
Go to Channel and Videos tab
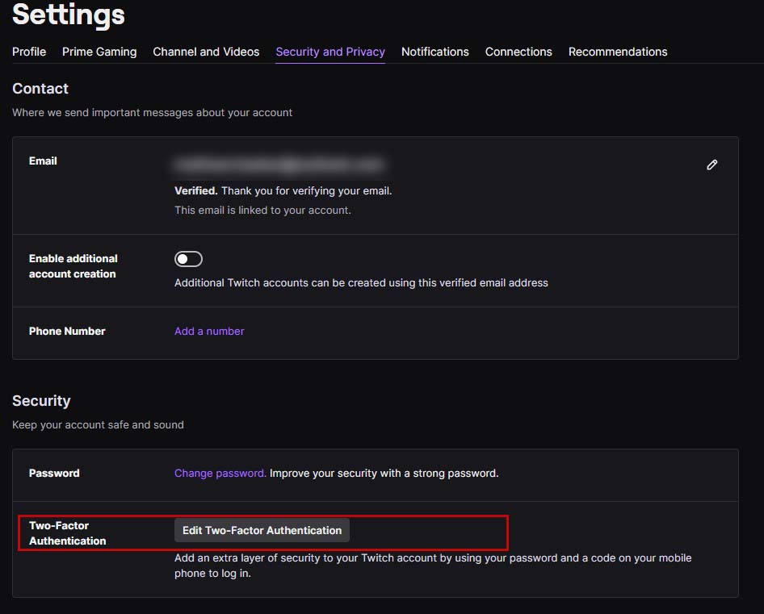point(206,52)
